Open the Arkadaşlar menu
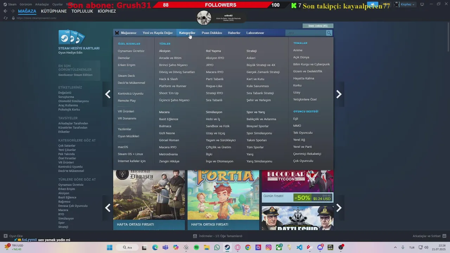 pos(42,4)
